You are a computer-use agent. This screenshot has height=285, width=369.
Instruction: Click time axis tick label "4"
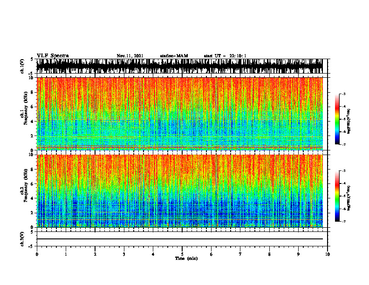(x=153, y=254)
